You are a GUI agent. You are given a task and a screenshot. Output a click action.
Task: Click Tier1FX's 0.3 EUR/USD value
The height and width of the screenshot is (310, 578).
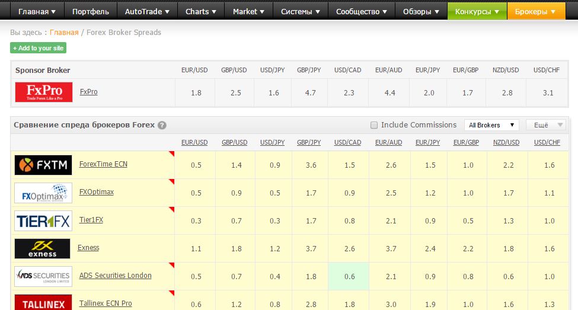[x=196, y=221]
